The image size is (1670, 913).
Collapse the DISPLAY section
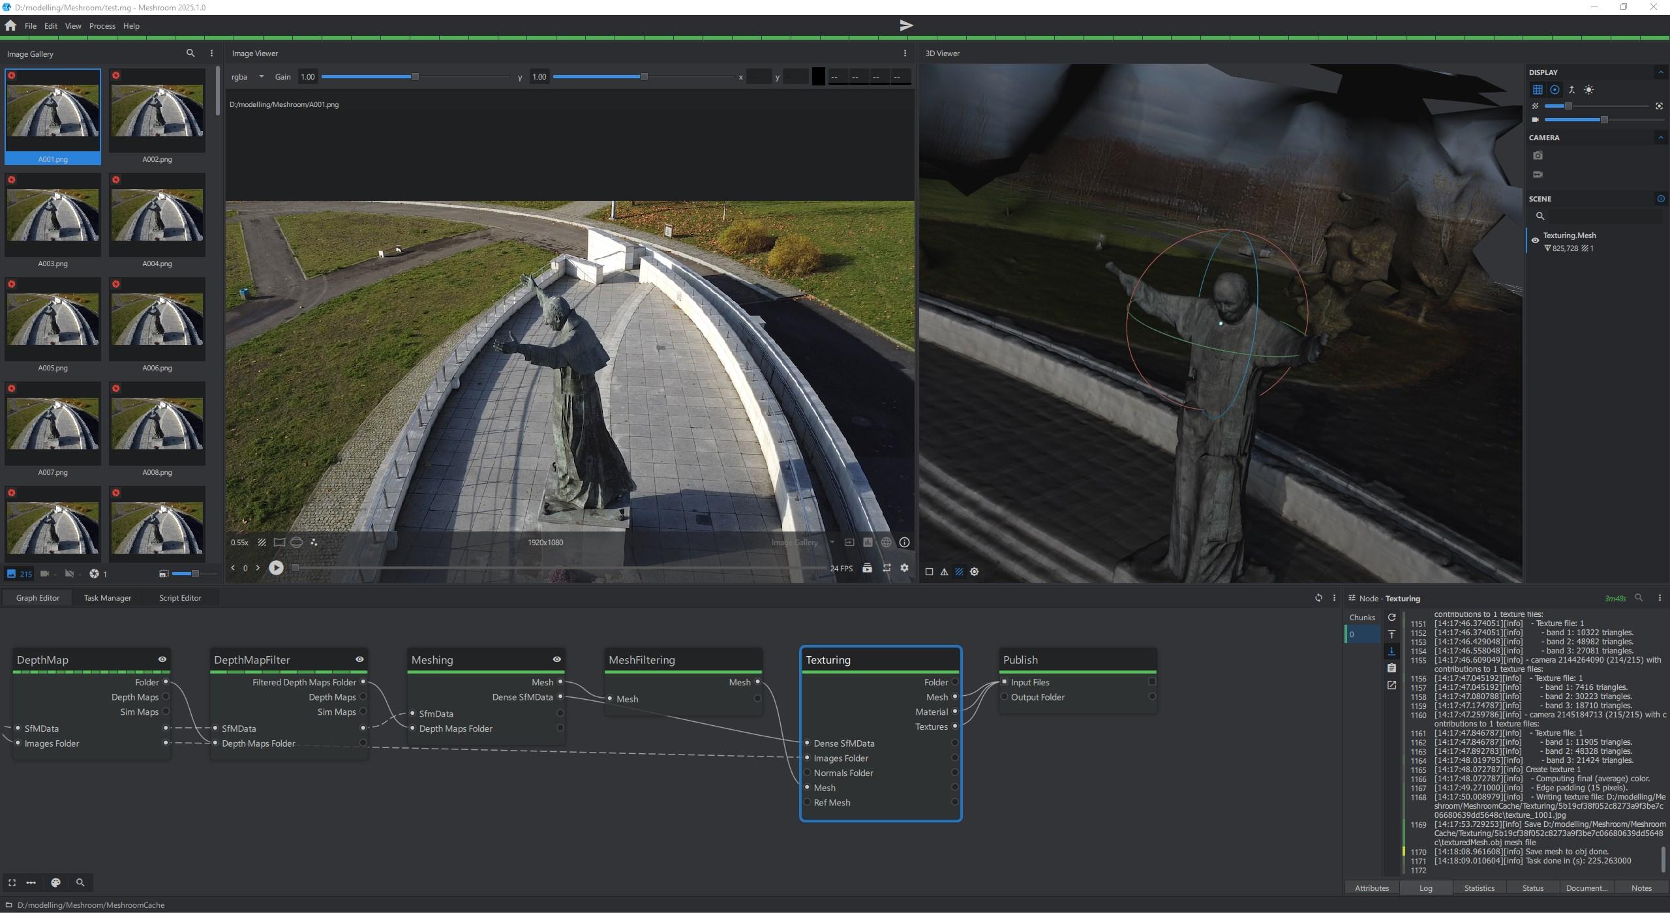point(1660,72)
